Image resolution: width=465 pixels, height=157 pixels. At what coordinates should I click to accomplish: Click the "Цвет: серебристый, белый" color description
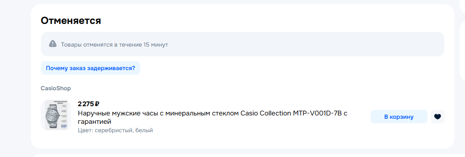115,130
